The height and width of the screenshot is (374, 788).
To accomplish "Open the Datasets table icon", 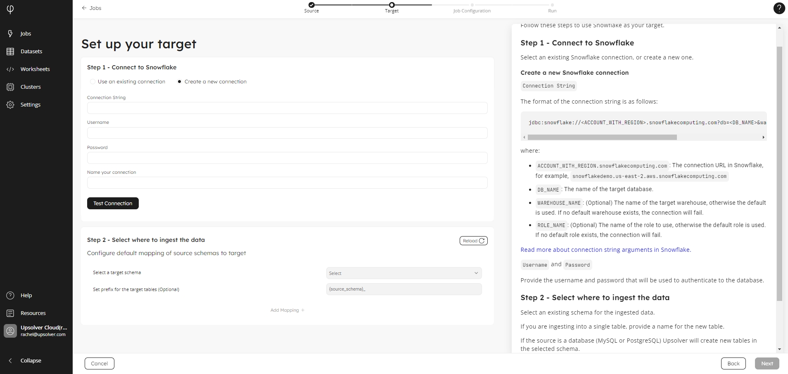I will [10, 51].
